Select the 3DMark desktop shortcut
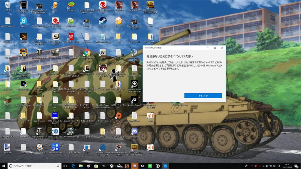This screenshot has height=169, width=301. coord(24,38)
